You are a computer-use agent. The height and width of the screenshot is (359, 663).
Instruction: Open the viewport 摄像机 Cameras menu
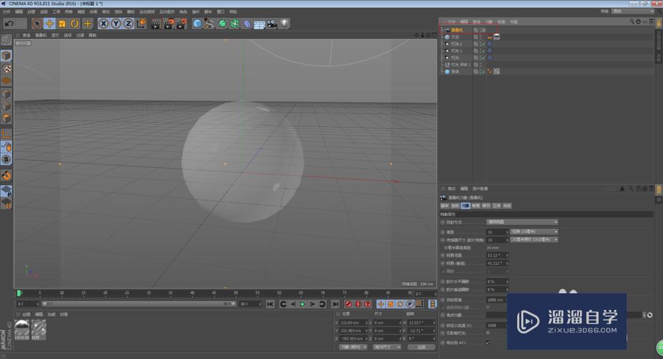[40, 35]
